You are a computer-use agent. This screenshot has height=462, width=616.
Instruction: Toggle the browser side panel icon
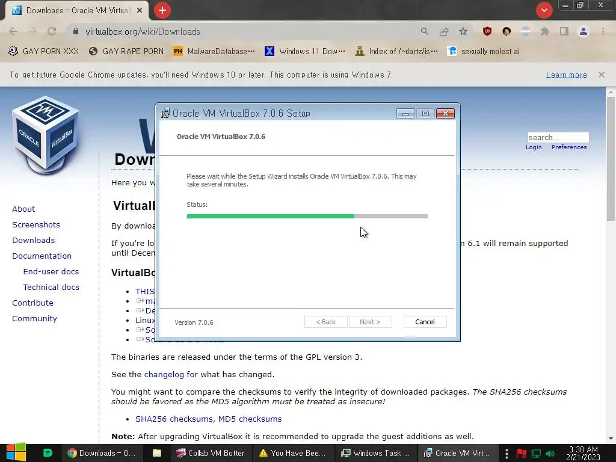click(564, 31)
